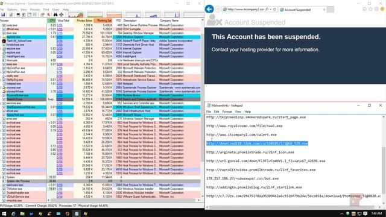This screenshot has height=217, width=386.
Task: Click the crosshair Find Window's Process icon
Action: 62,14
